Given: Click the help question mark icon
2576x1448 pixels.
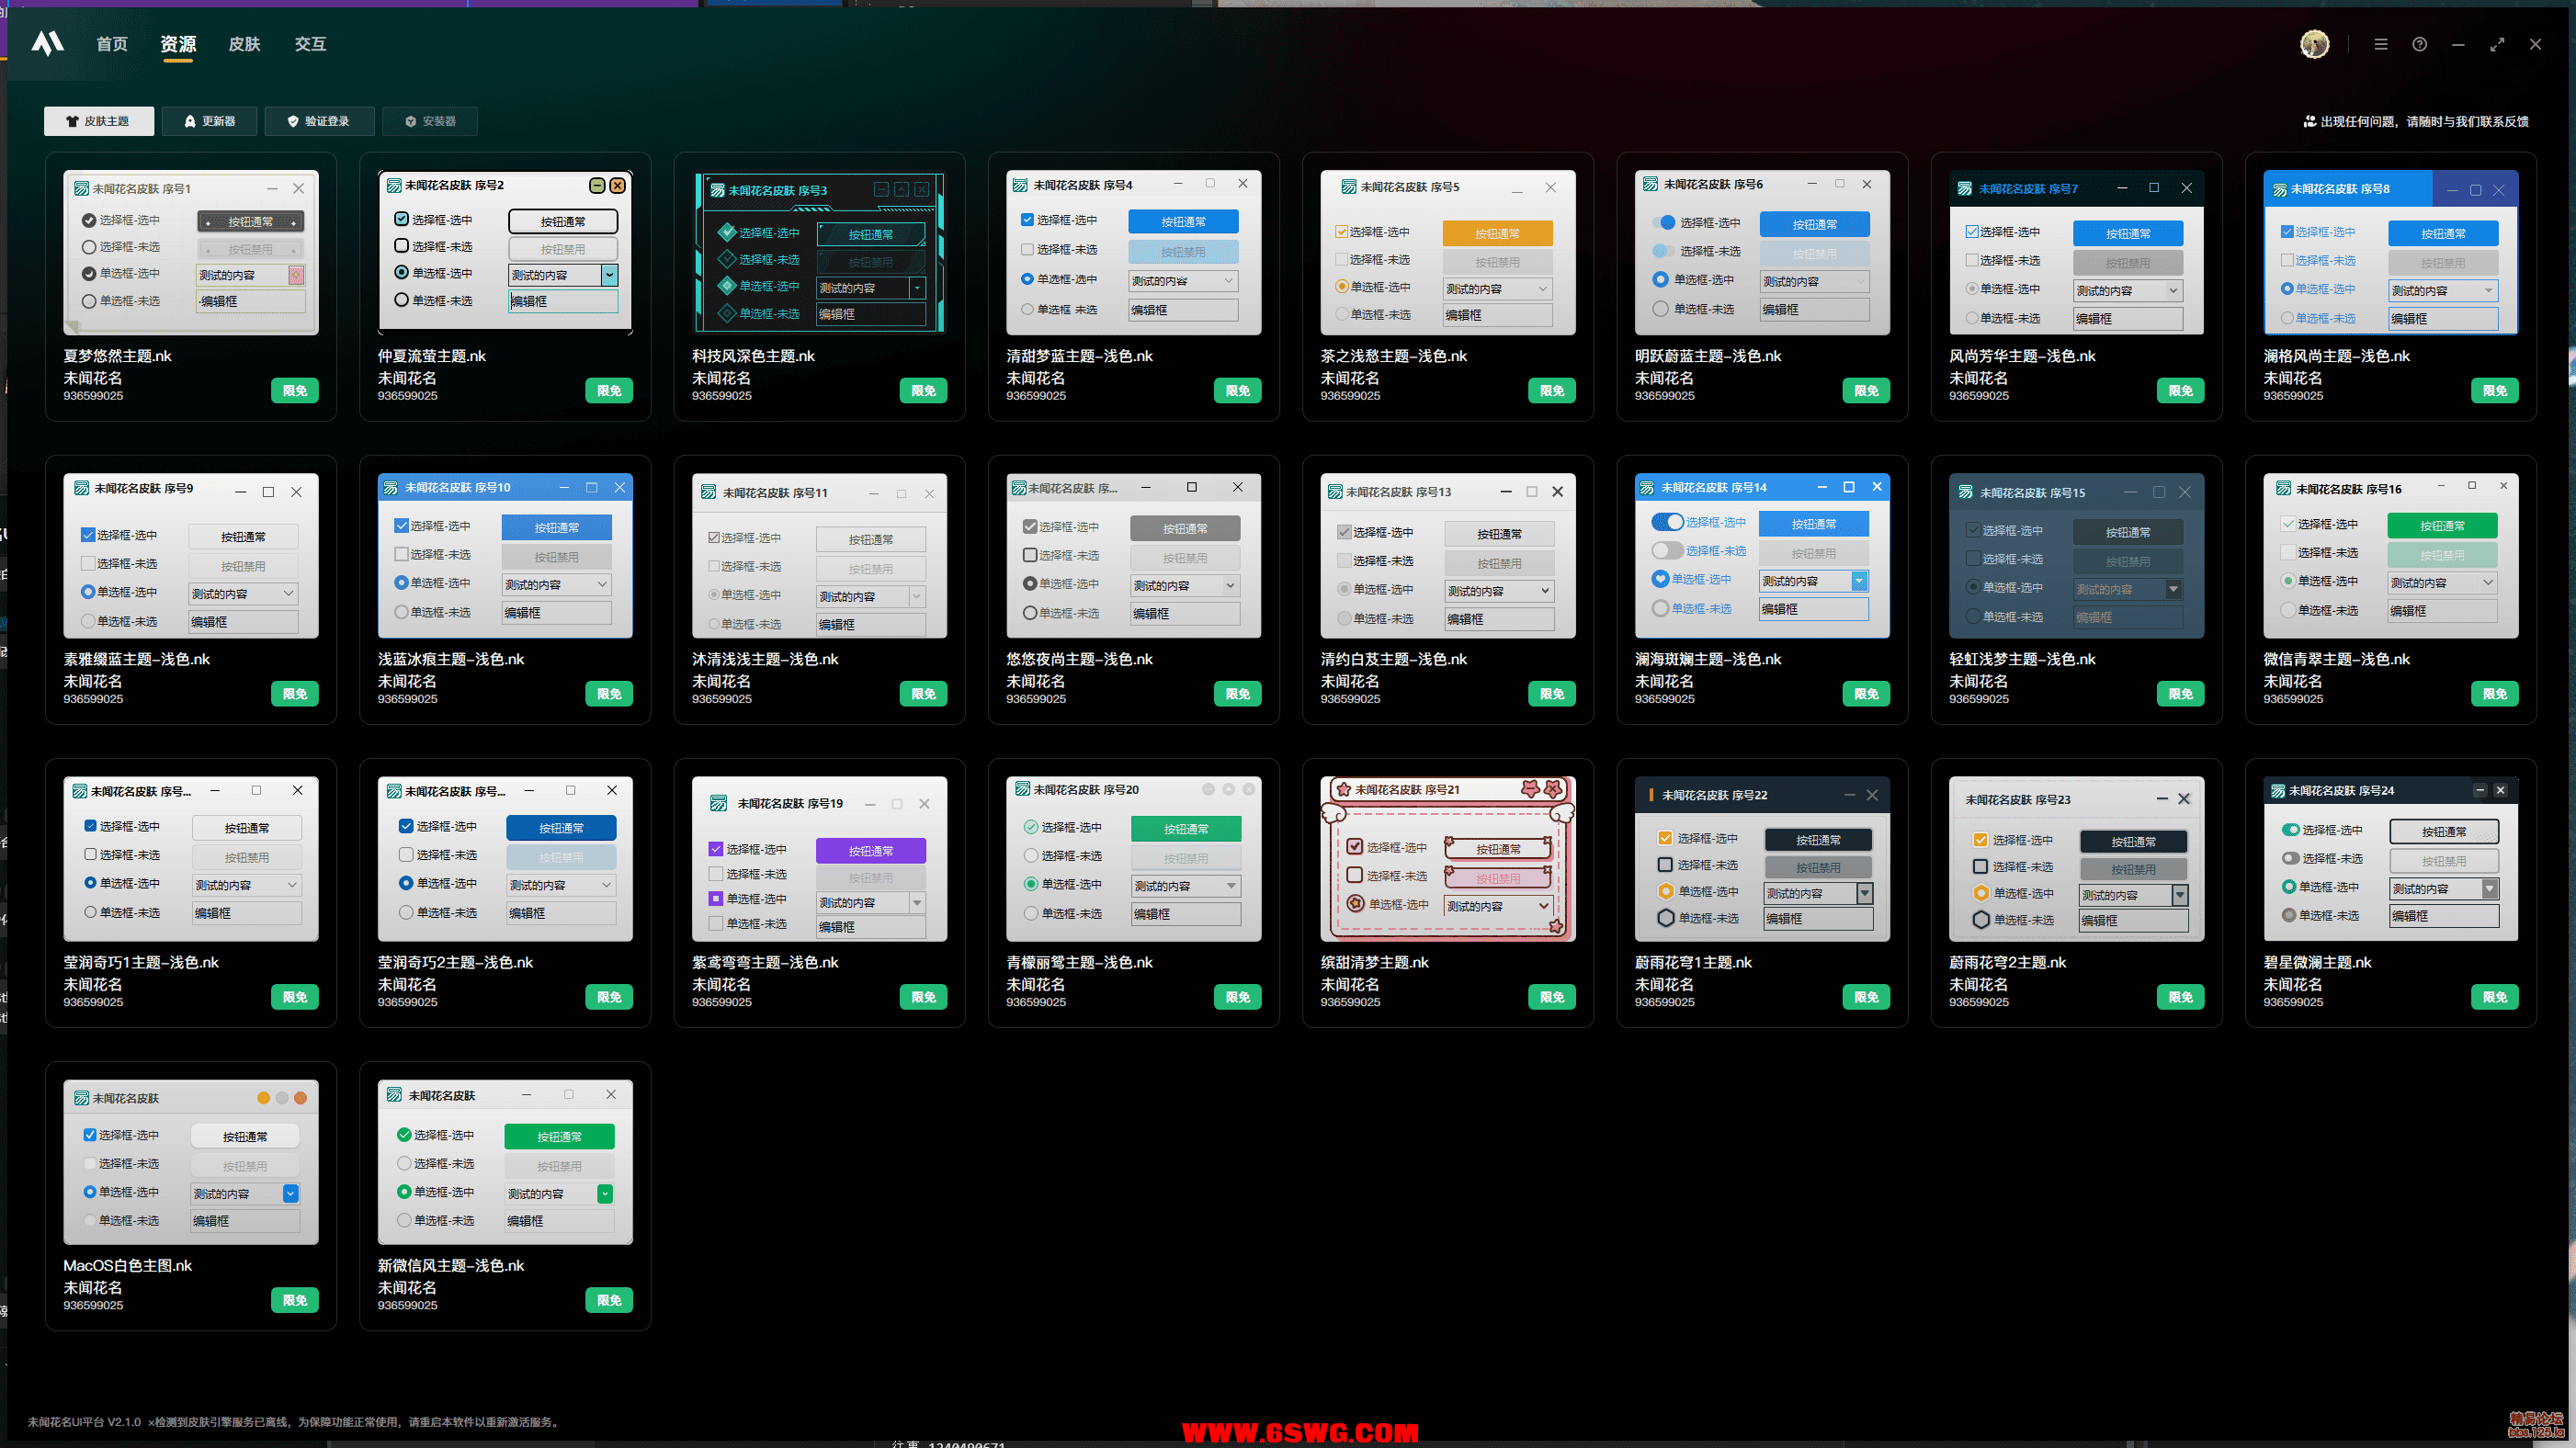Looking at the screenshot, I should pyautogui.click(x=2420, y=44).
